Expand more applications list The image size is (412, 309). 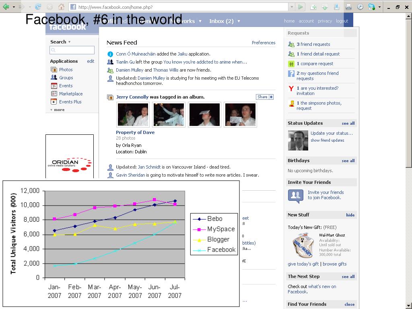(57, 110)
